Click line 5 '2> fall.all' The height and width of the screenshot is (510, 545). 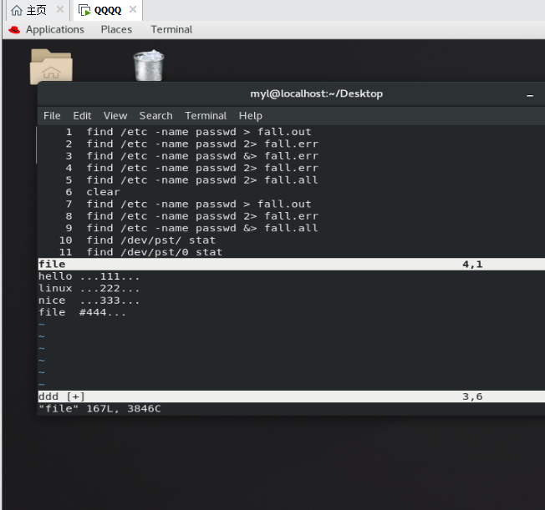(x=281, y=180)
